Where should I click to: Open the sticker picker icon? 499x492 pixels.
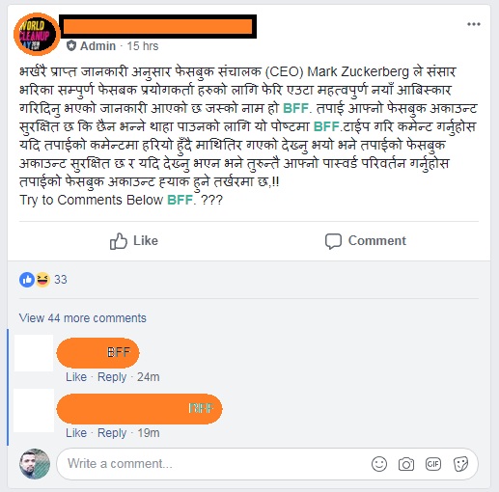[x=460, y=464]
